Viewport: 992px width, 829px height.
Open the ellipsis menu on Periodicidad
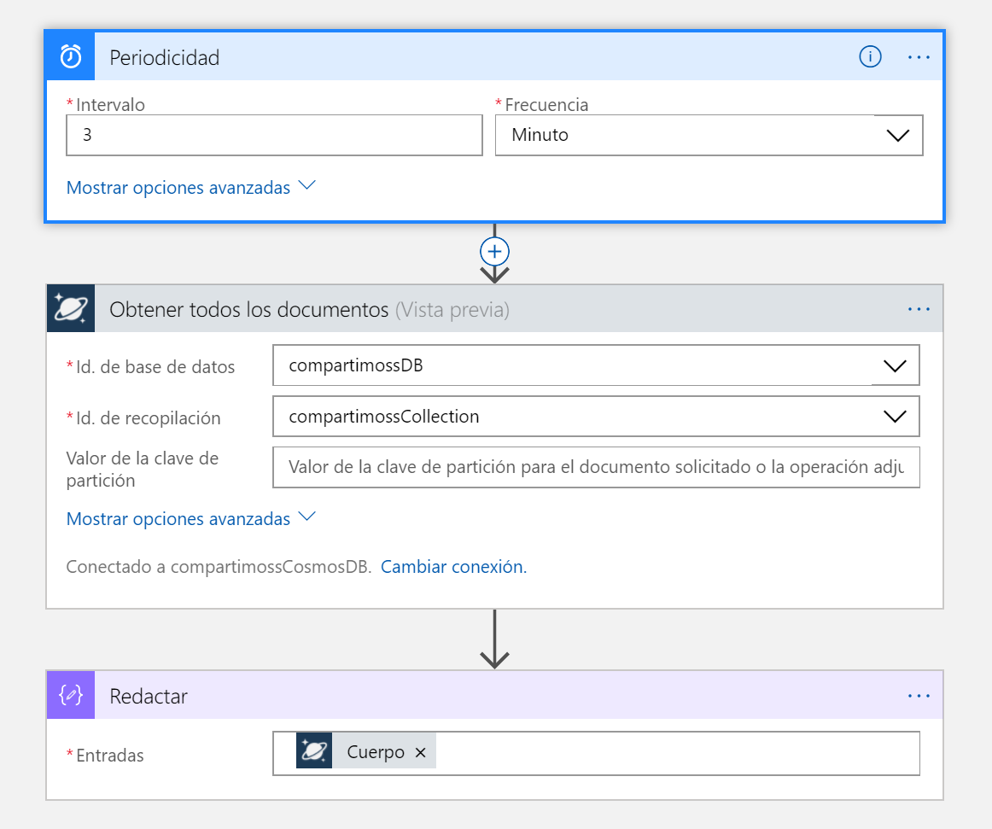coord(919,56)
